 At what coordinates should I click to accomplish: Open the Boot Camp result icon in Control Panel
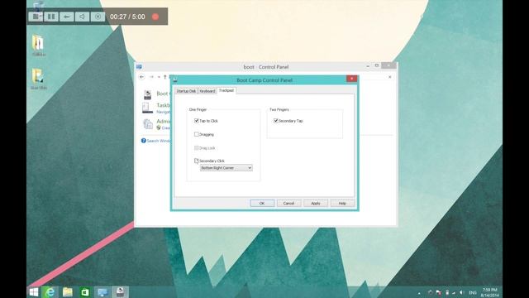click(x=147, y=94)
